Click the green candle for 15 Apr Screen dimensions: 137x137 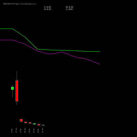(x=12, y=88)
